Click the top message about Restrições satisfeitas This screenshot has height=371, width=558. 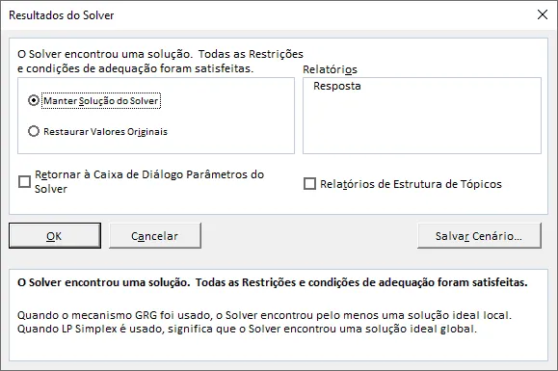tap(160, 61)
